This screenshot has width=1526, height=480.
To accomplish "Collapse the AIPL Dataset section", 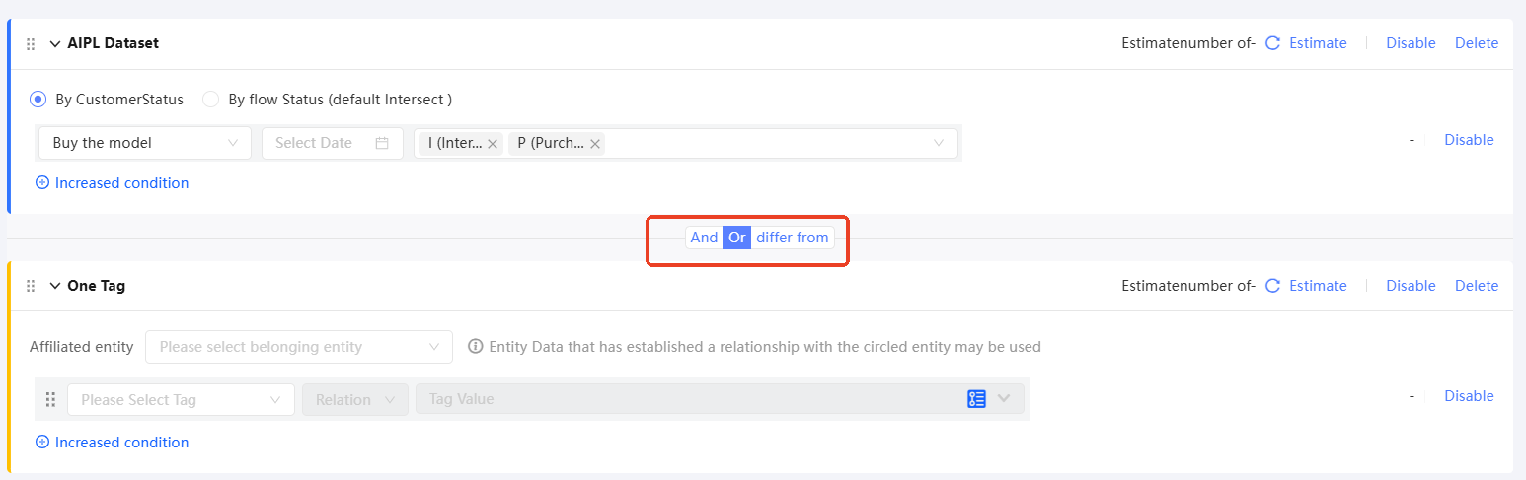I will point(55,44).
